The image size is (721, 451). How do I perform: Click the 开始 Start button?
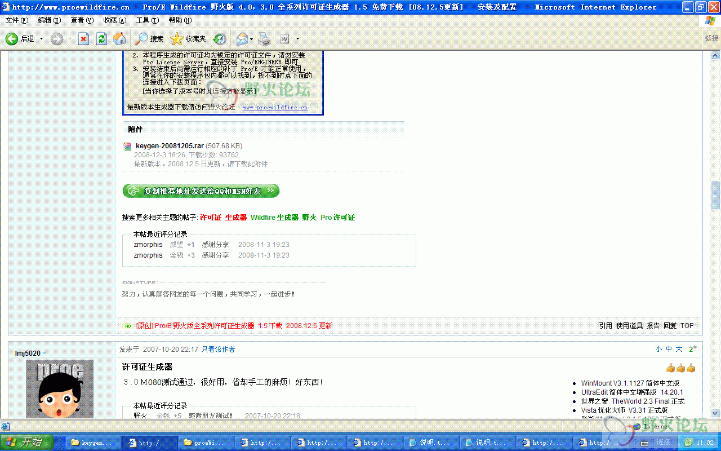click(27, 442)
